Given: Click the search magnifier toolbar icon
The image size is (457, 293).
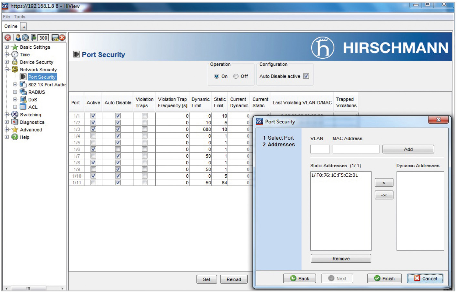Looking at the screenshot, I should (25, 38).
